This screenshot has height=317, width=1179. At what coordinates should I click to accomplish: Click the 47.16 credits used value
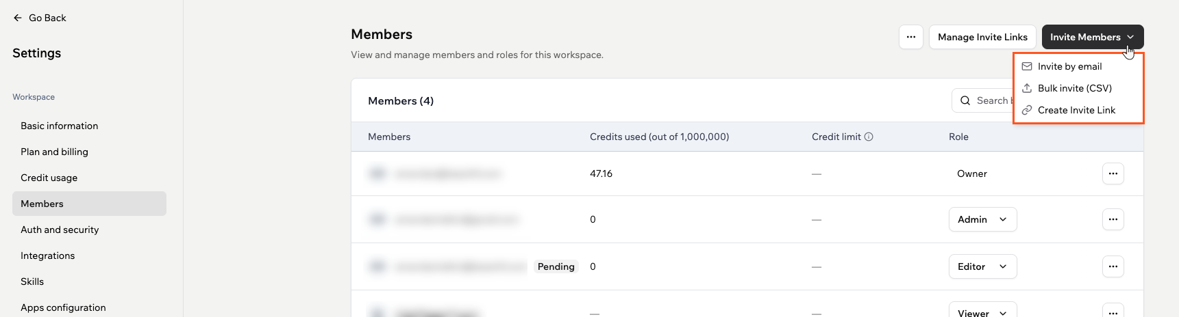point(601,174)
